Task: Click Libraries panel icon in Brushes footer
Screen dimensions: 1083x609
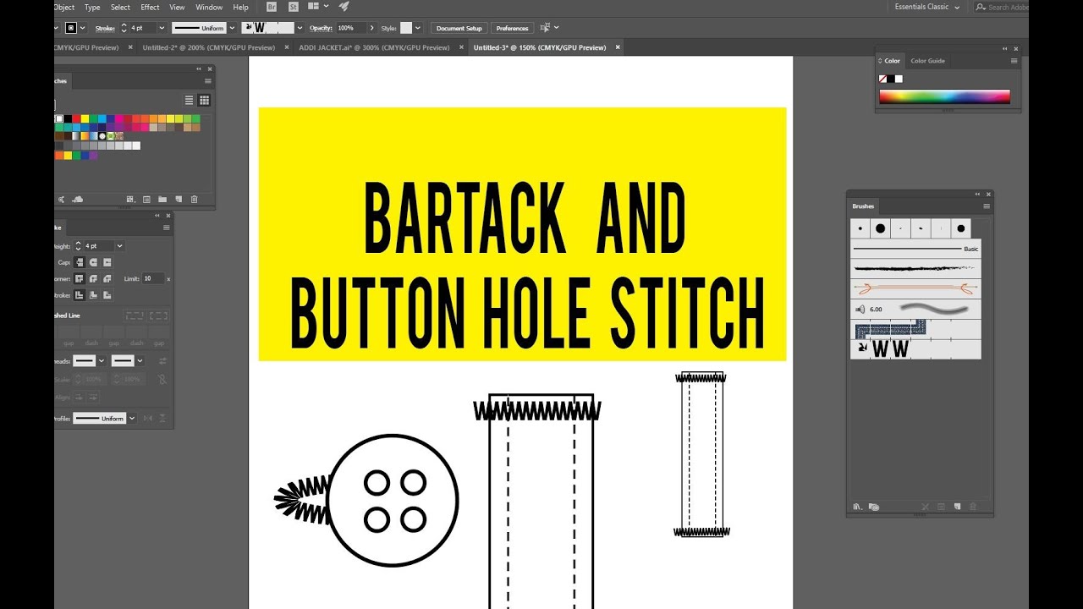Action: [x=874, y=507]
